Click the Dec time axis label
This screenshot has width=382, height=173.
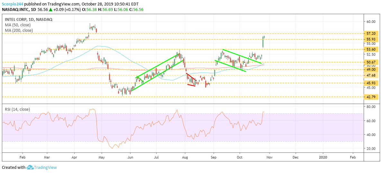(296, 157)
